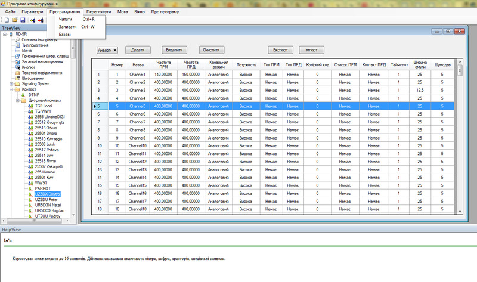The image size is (477, 282).
Task: Click the folder icon of Цифровий контакт
Action: (24, 100)
